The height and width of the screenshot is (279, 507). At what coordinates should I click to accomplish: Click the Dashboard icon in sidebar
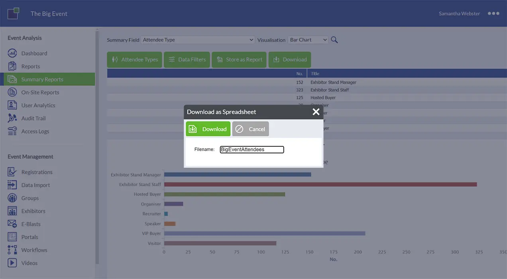pos(12,53)
